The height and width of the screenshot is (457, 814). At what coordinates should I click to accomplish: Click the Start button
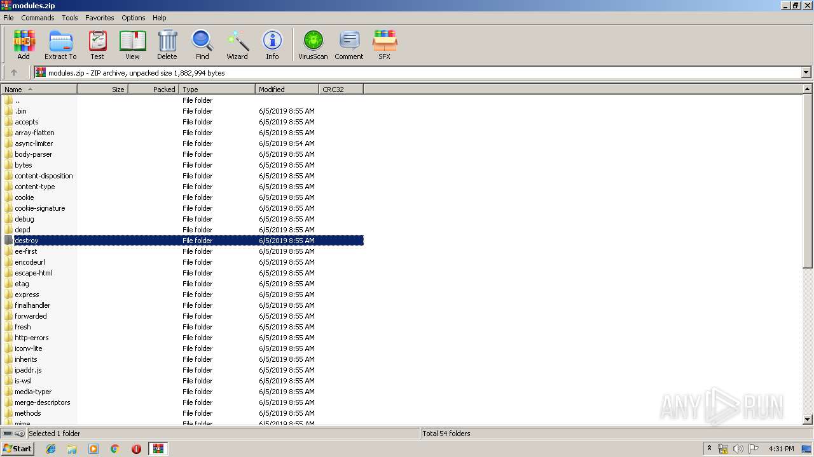point(17,449)
